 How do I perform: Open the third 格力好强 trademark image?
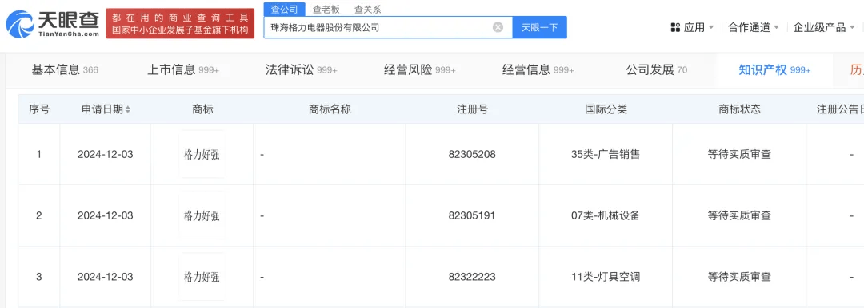click(x=202, y=277)
